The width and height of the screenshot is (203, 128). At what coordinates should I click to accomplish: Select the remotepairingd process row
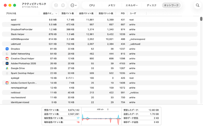point(100,88)
